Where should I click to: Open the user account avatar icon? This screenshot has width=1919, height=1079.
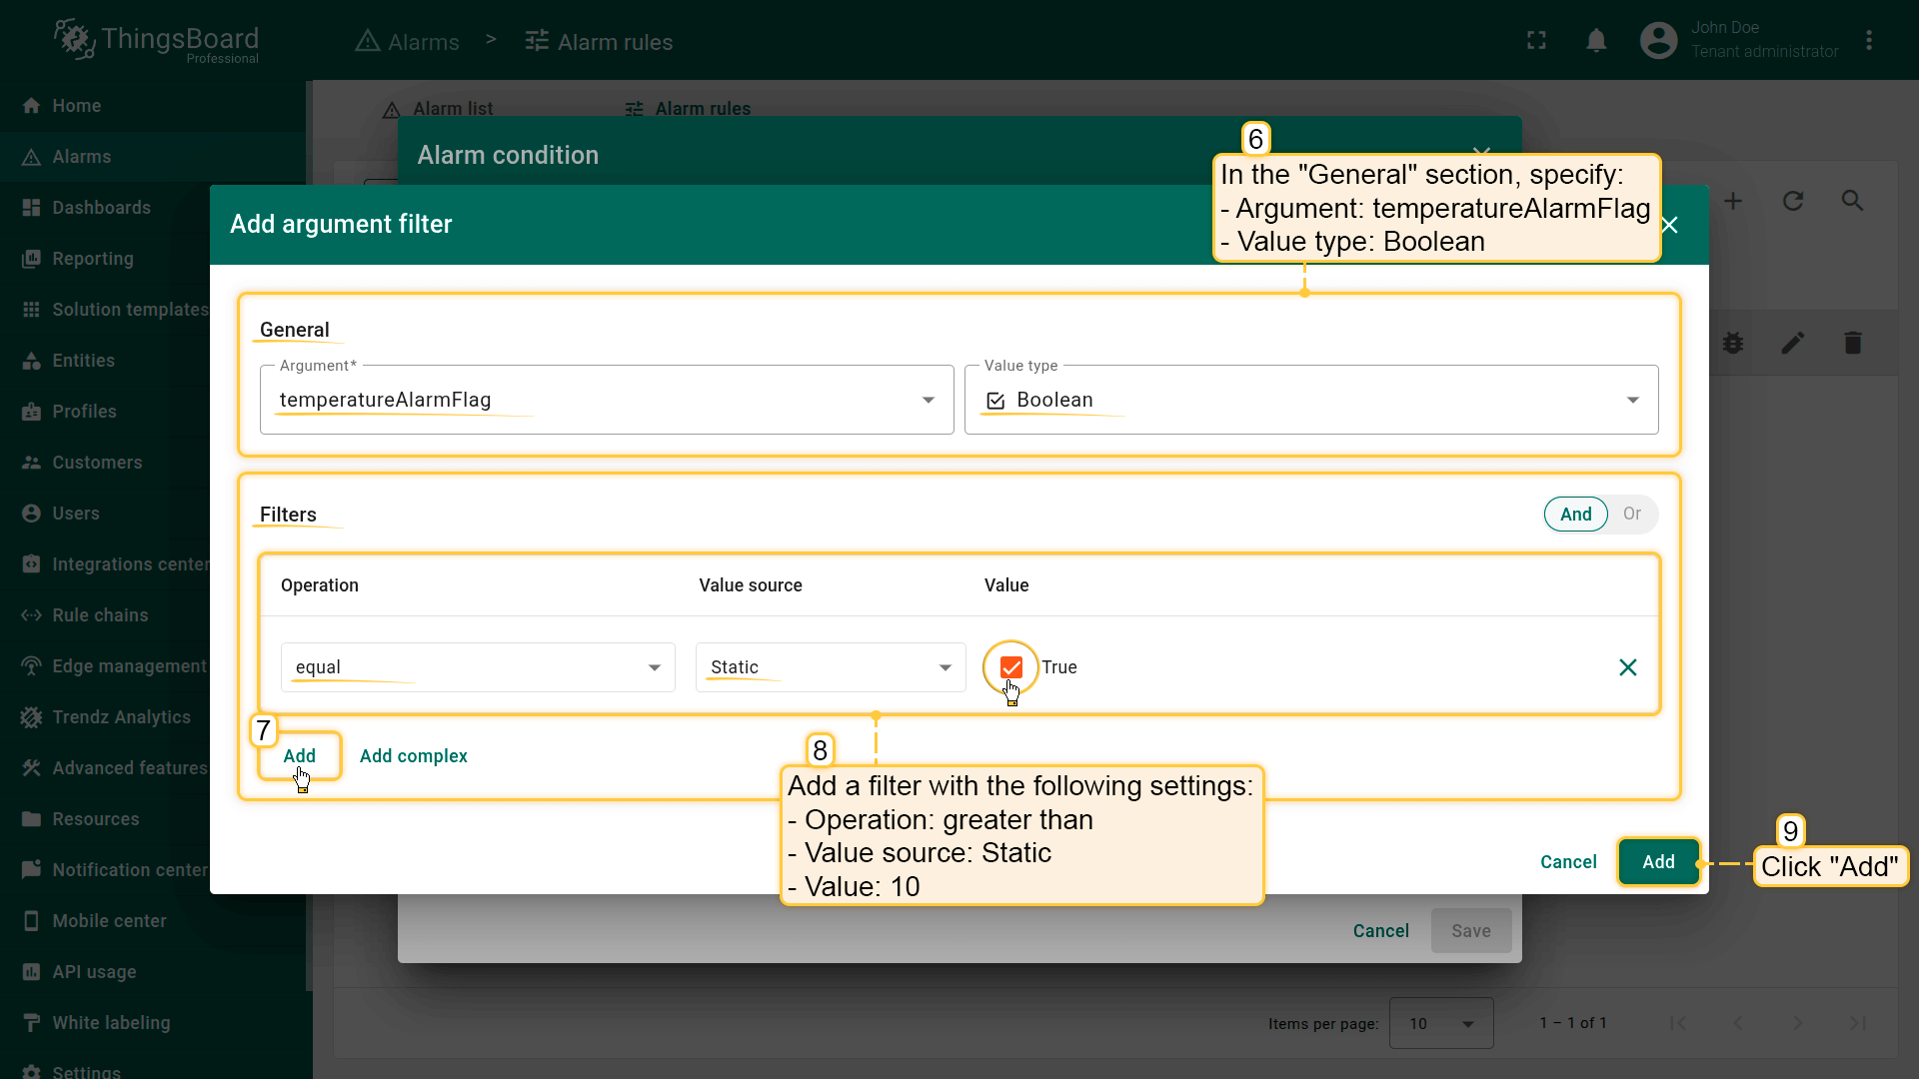tap(1658, 41)
